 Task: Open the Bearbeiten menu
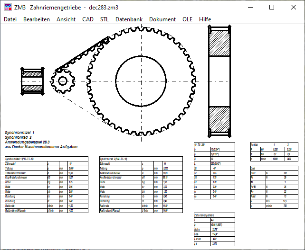coord(36,19)
